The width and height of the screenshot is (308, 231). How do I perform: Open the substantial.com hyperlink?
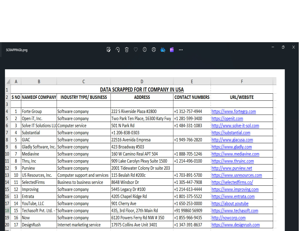[x=232, y=132]
